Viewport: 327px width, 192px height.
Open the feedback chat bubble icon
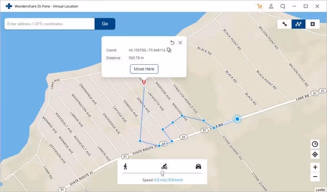pyautogui.click(x=283, y=7)
